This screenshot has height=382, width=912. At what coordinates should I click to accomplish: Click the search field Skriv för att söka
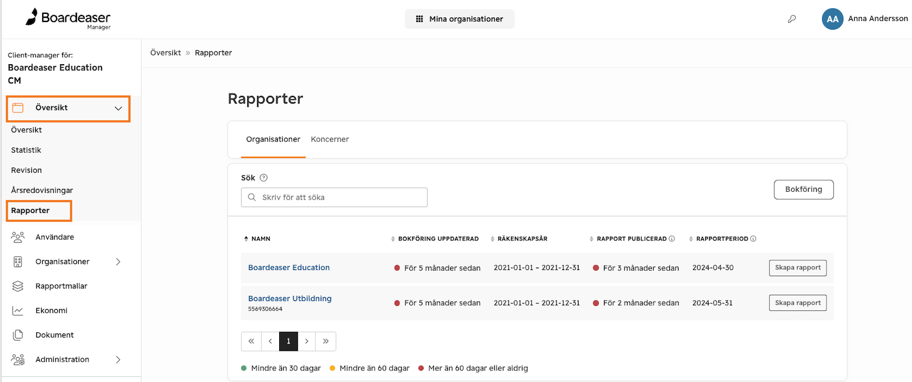click(x=334, y=197)
